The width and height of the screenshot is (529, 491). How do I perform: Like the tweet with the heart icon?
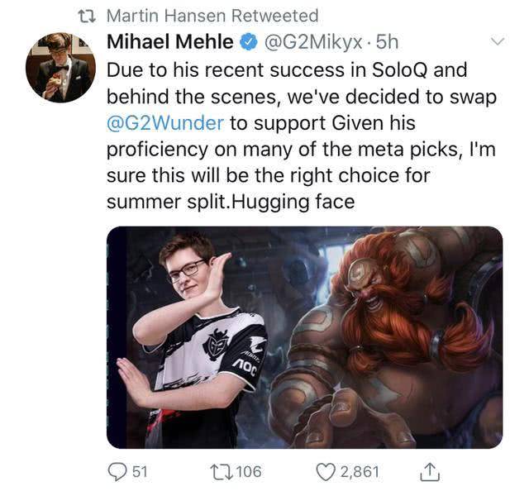click(x=326, y=472)
